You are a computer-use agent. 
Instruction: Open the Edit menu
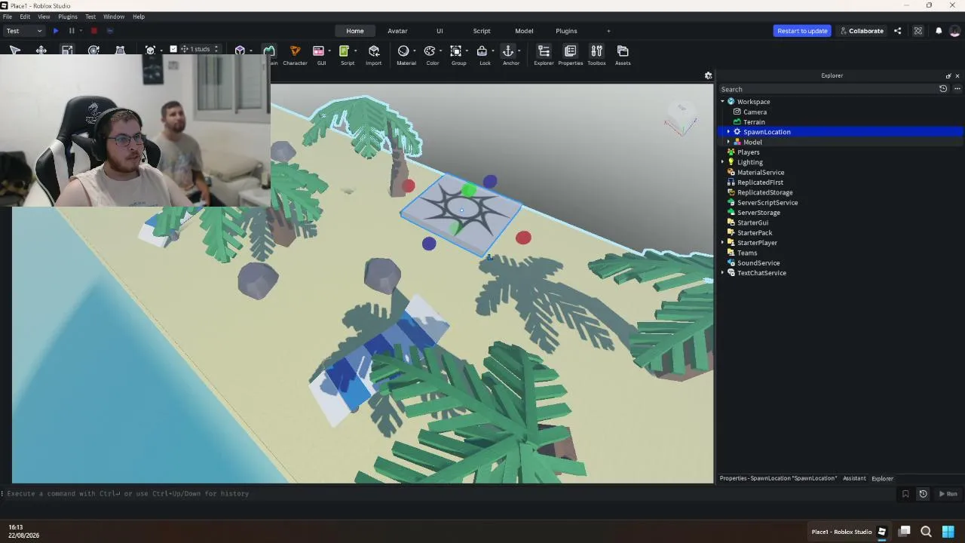click(x=25, y=17)
